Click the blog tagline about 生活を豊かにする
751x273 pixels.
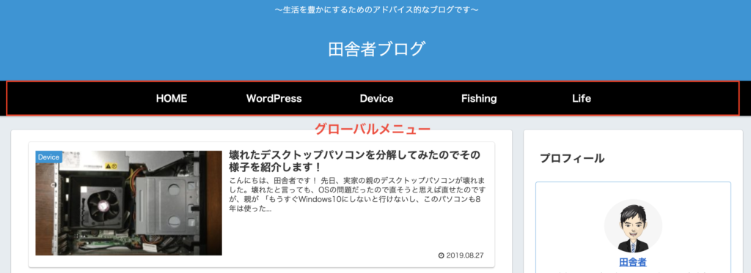click(376, 10)
